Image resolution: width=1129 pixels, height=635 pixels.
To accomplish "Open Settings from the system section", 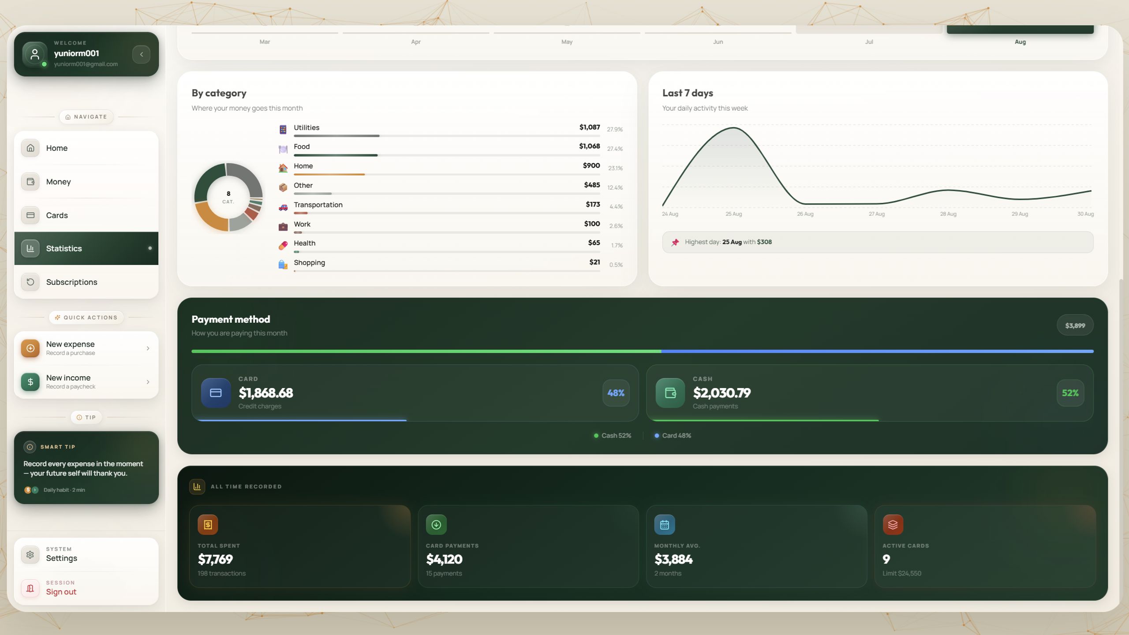I will pyautogui.click(x=86, y=554).
